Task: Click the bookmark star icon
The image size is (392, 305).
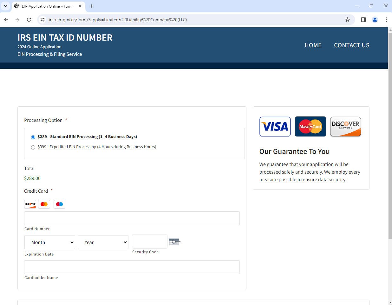Action: click(348, 20)
